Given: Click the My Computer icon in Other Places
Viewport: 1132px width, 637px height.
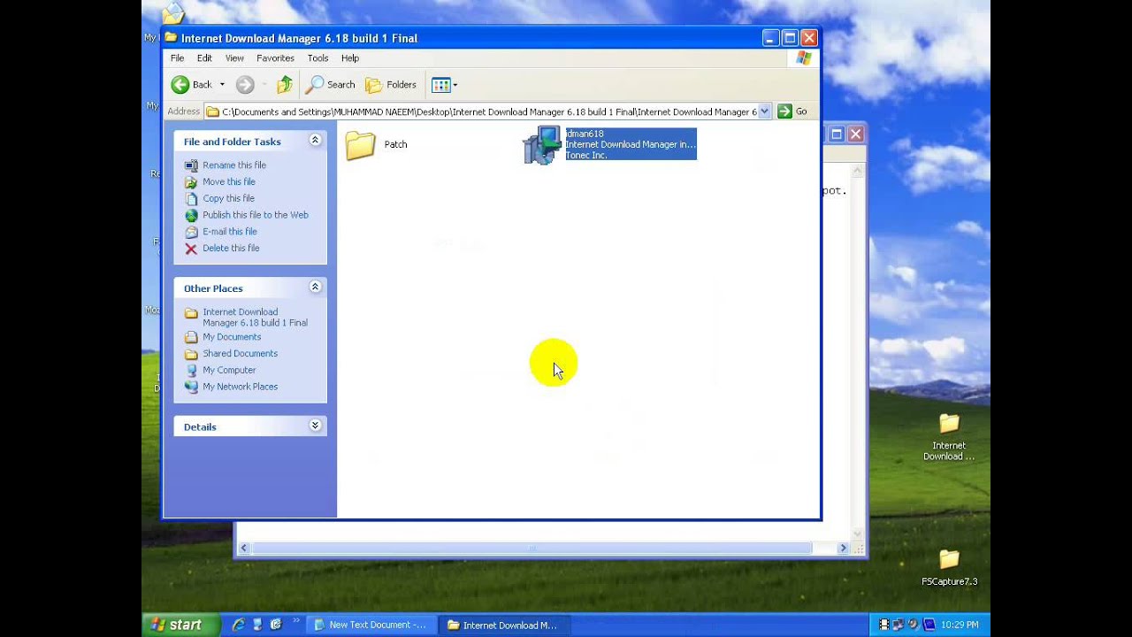Looking at the screenshot, I should click(x=191, y=371).
